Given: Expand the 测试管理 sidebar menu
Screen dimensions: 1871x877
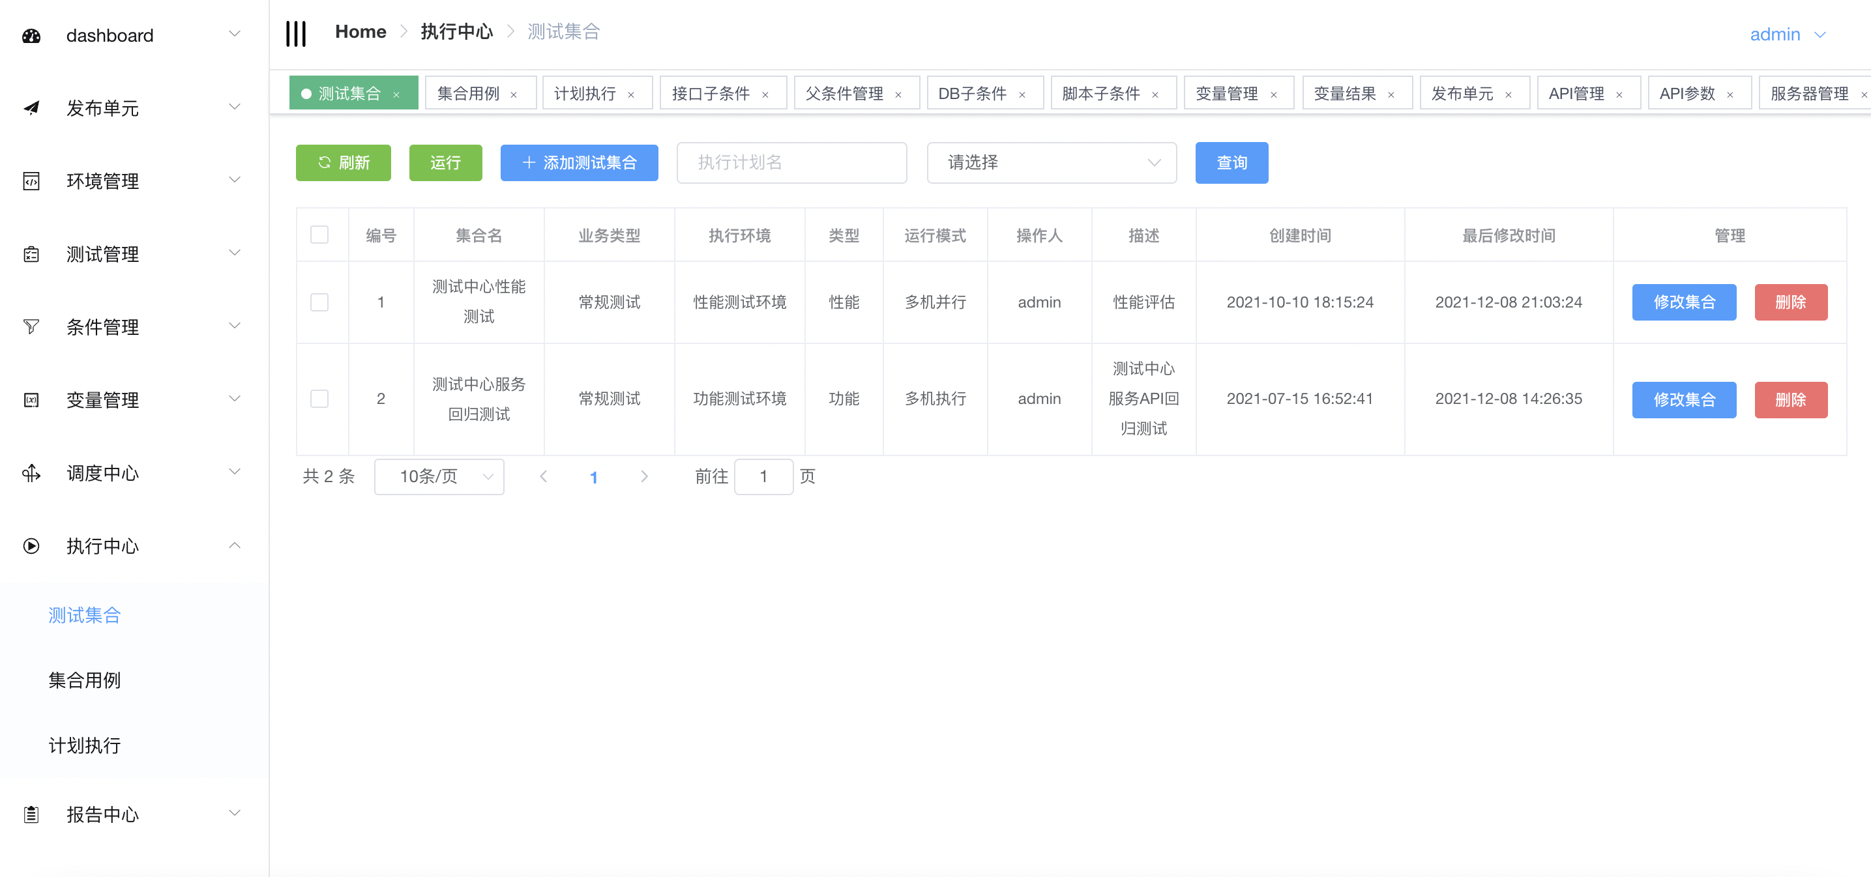Looking at the screenshot, I should pyautogui.click(x=235, y=253).
